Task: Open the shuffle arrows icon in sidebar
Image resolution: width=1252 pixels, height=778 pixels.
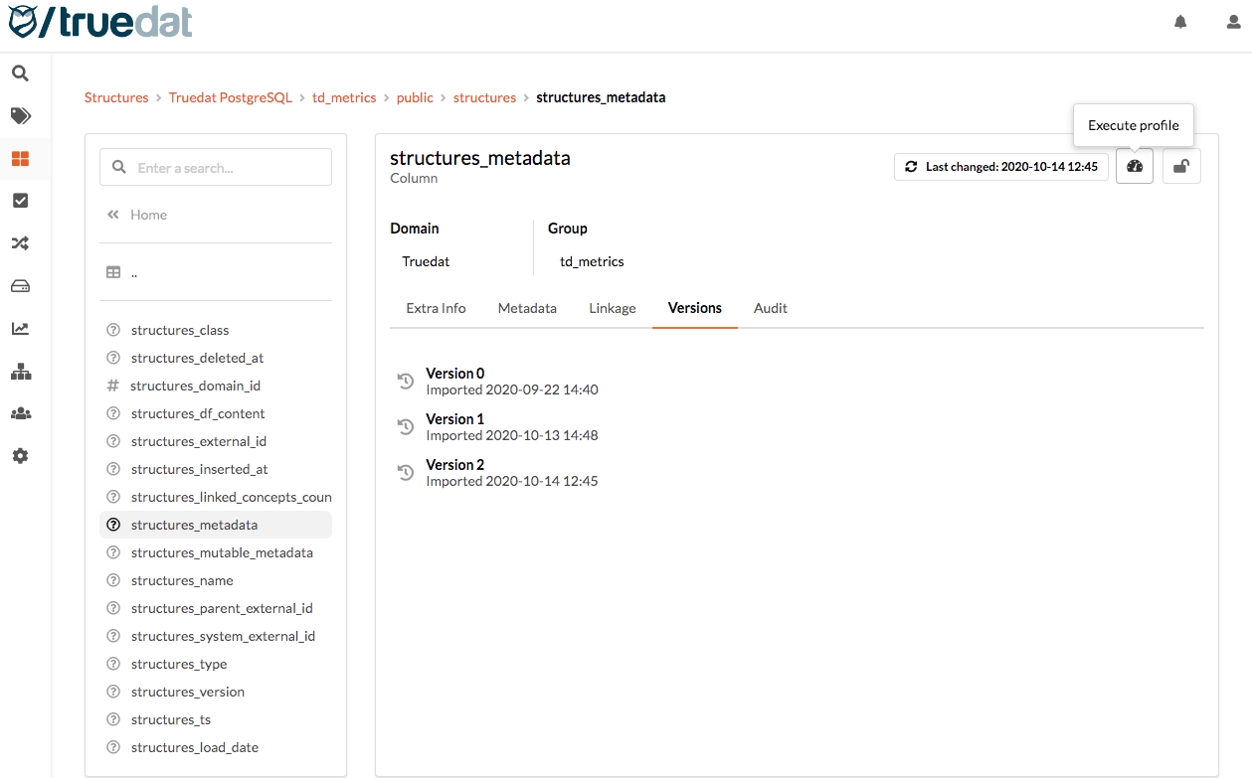Action: (20, 243)
